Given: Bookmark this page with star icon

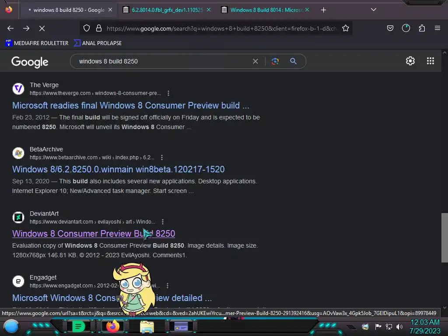Looking at the screenshot, I should (346, 28).
